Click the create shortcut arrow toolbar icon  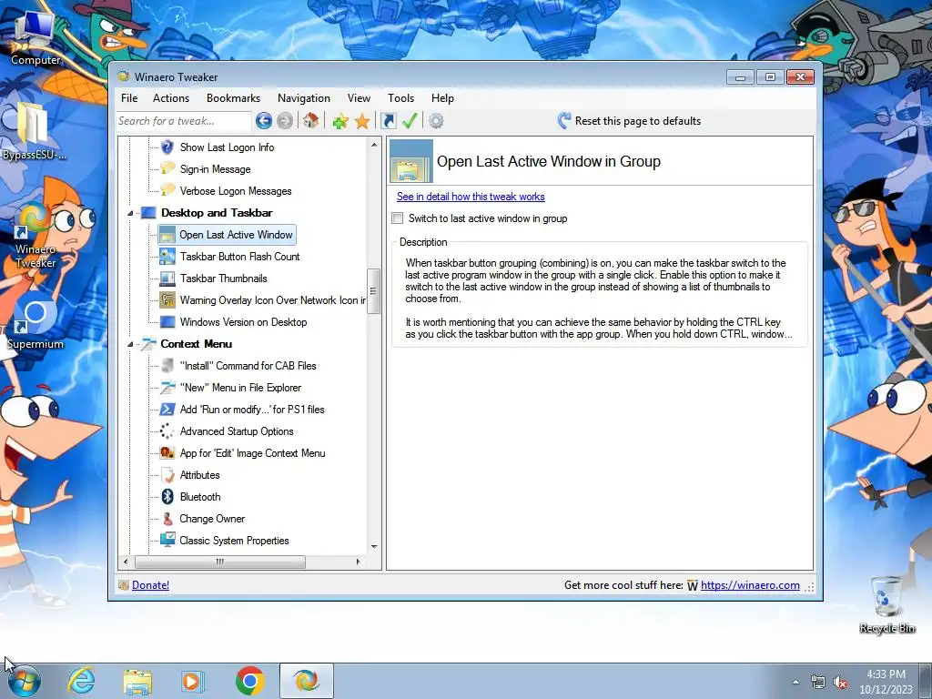pyautogui.click(x=389, y=121)
